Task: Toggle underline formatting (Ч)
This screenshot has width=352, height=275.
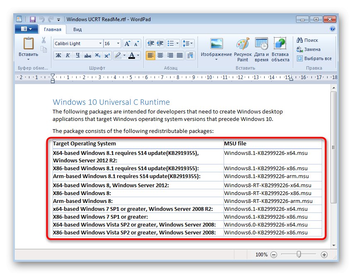Action: coord(77,55)
